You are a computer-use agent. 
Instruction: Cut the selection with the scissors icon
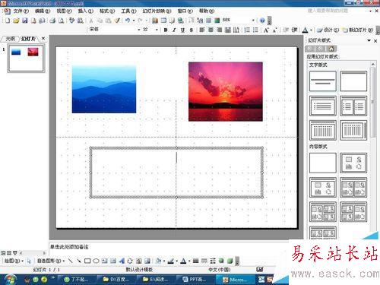click(x=91, y=21)
